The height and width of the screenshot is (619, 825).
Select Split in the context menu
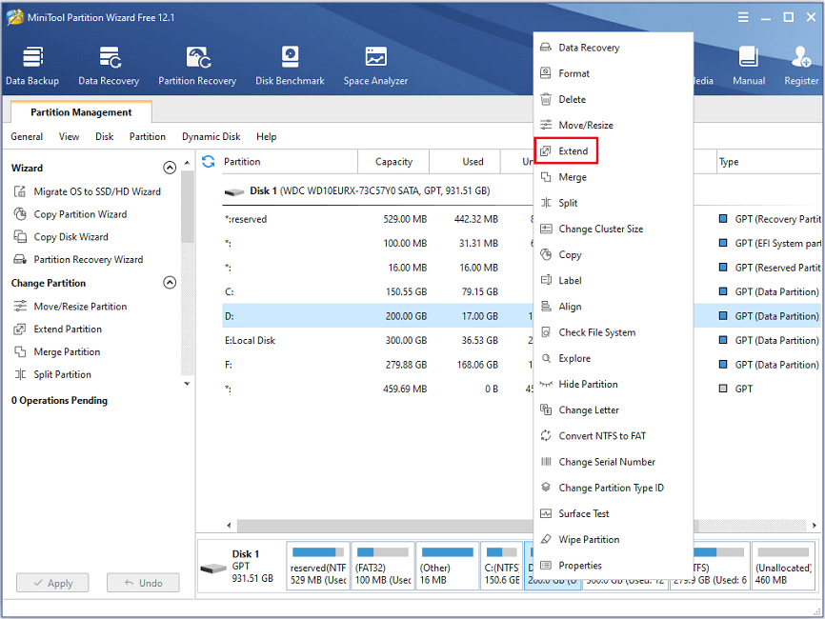pos(613,203)
